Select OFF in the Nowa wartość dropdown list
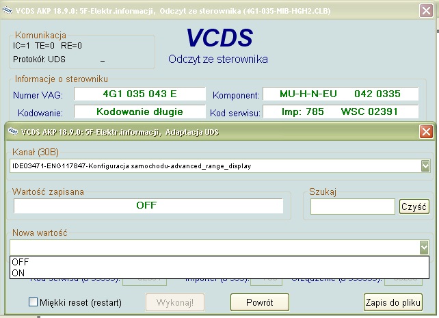This screenshot has width=439, height=318. click(219, 262)
